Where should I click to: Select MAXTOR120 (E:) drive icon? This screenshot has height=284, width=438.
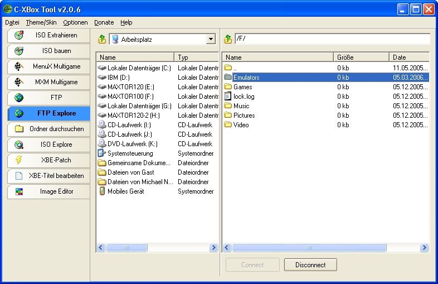pos(102,87)
